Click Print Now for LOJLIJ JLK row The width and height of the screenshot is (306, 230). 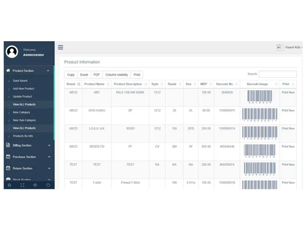pyautogui.click(x=288, y=128)
